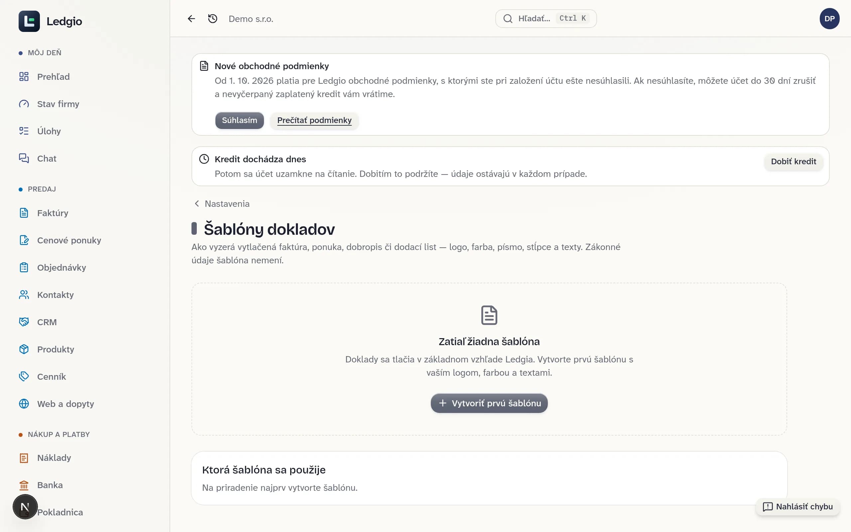Click the Ledgio logo icon
Image resolution: width=851 pixels, height=532 pixels.
pos(29,21)
